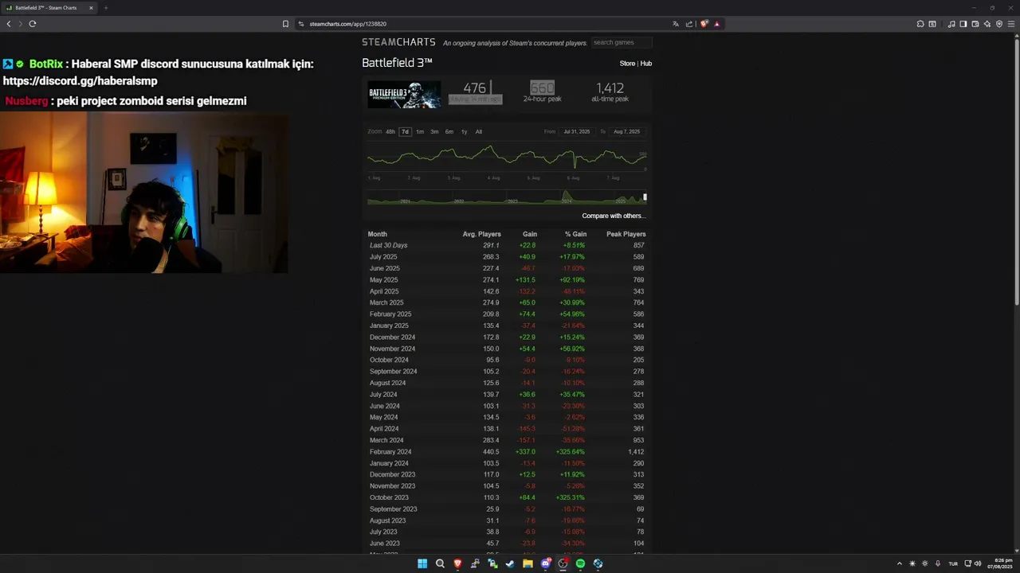Open the Hub link
1020x573 pixels.
[x=645, y=64]
